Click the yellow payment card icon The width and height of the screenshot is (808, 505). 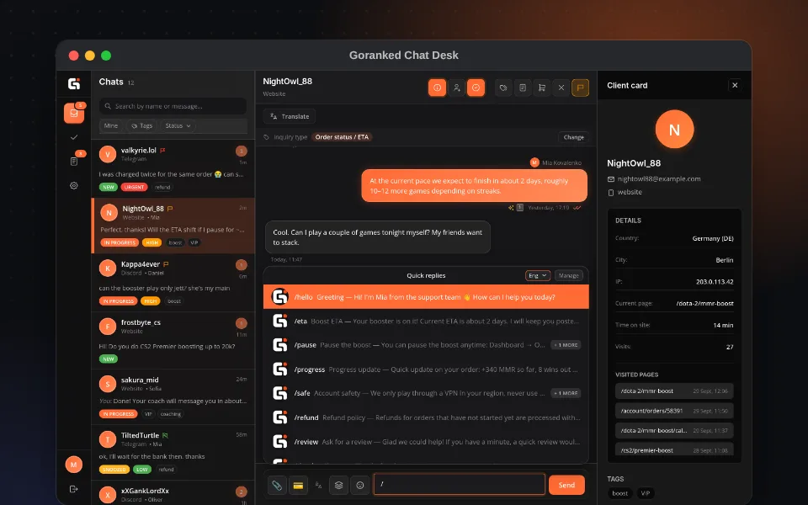click(298, 486)
